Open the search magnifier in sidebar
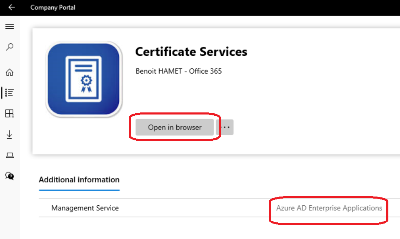 10,47
